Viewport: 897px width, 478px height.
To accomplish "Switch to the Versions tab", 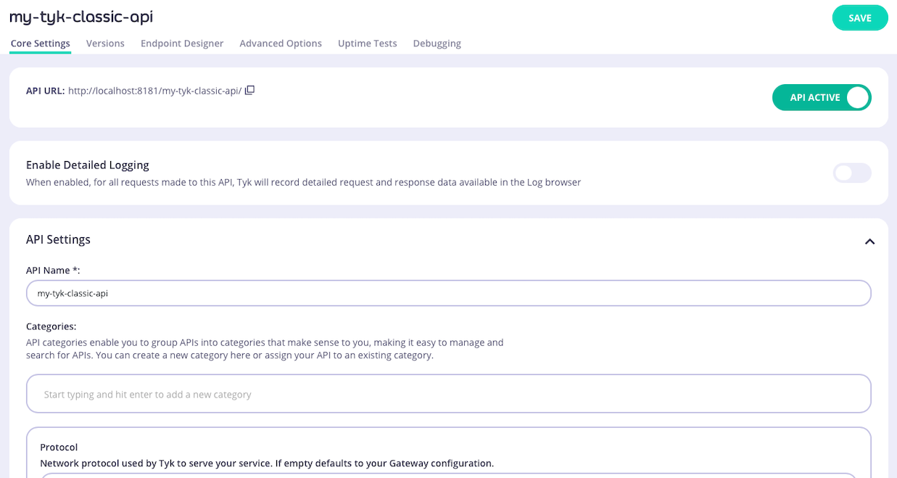I will [105, 44].
